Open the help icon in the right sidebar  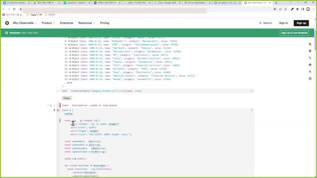click(x=310, y=79)
